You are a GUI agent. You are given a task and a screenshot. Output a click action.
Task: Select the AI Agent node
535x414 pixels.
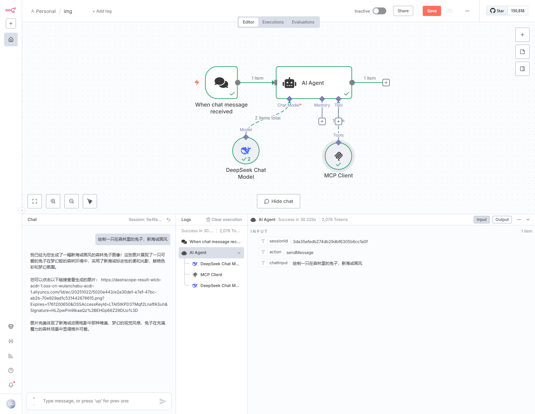point(314,83)
